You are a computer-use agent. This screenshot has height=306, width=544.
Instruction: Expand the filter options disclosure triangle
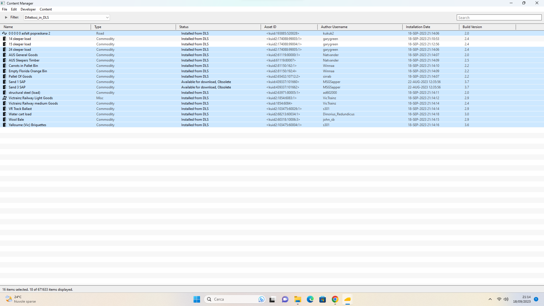tap(6, 18)
